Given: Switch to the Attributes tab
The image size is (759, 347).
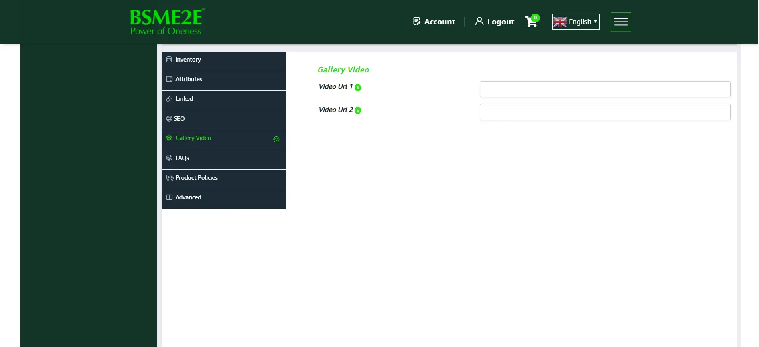Looking at the screenshot, I should click(224, 81).
